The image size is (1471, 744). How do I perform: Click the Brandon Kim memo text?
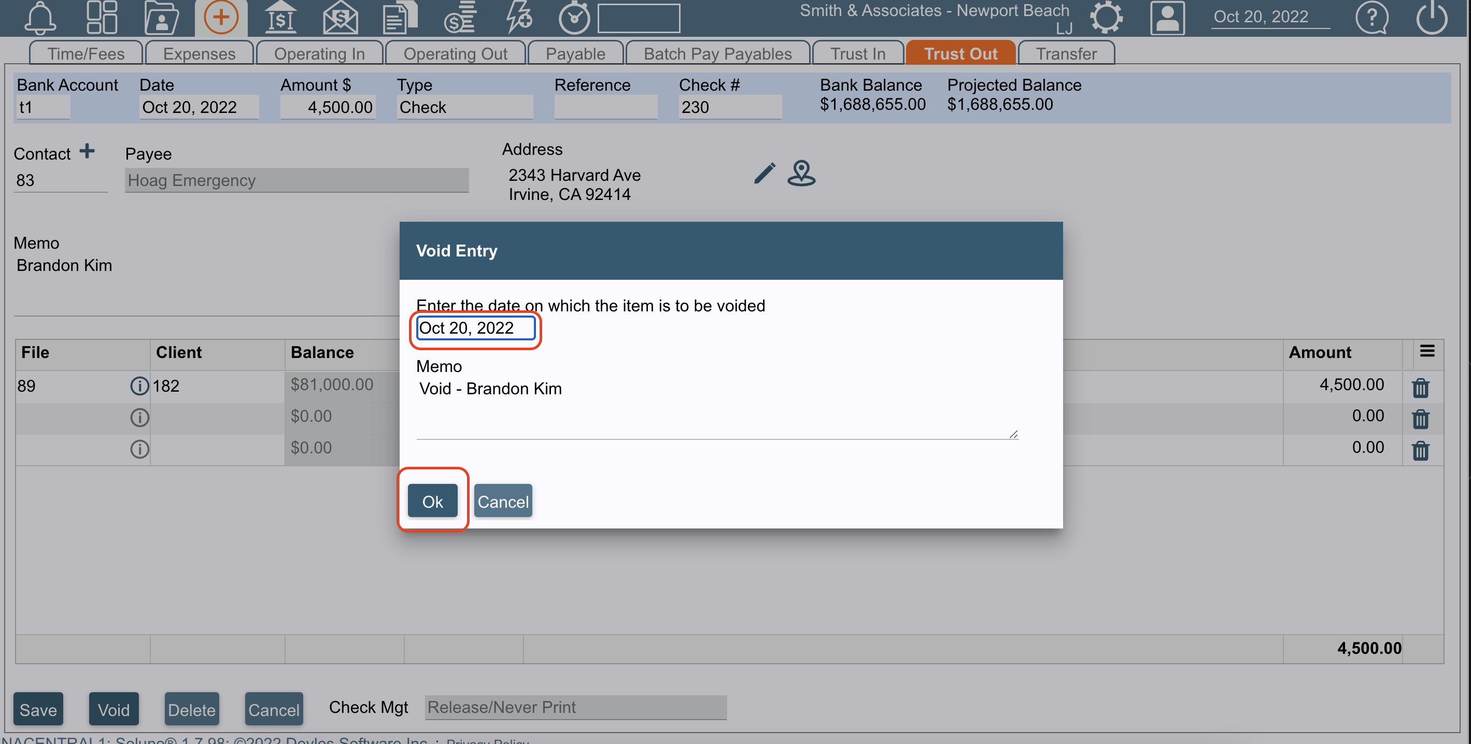tap(64, 265)
